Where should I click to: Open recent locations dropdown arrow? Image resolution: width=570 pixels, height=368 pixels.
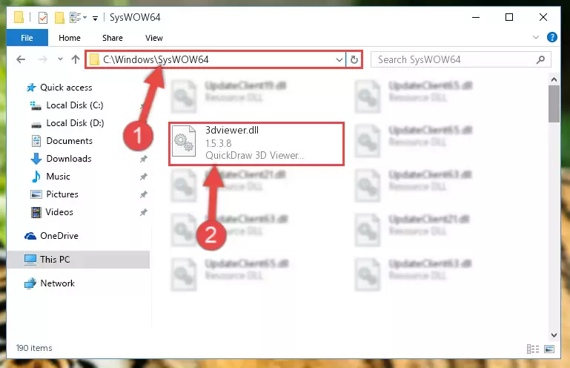(x=60, y=59)
